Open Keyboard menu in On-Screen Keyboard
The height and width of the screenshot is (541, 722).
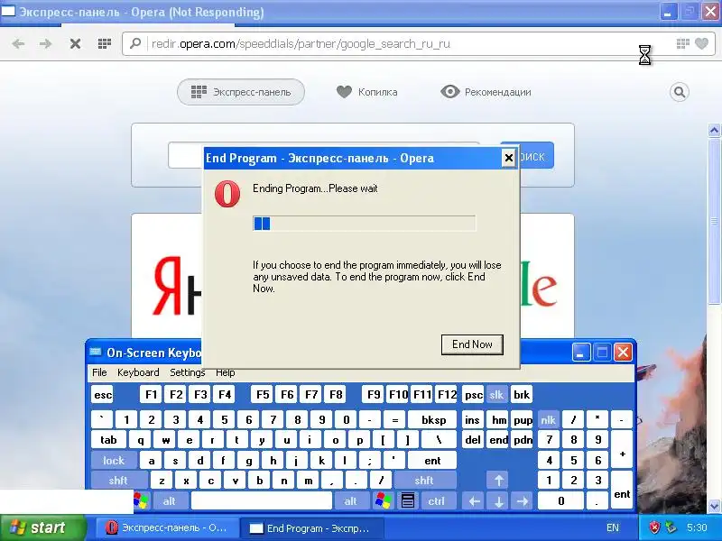click(138, 372)
